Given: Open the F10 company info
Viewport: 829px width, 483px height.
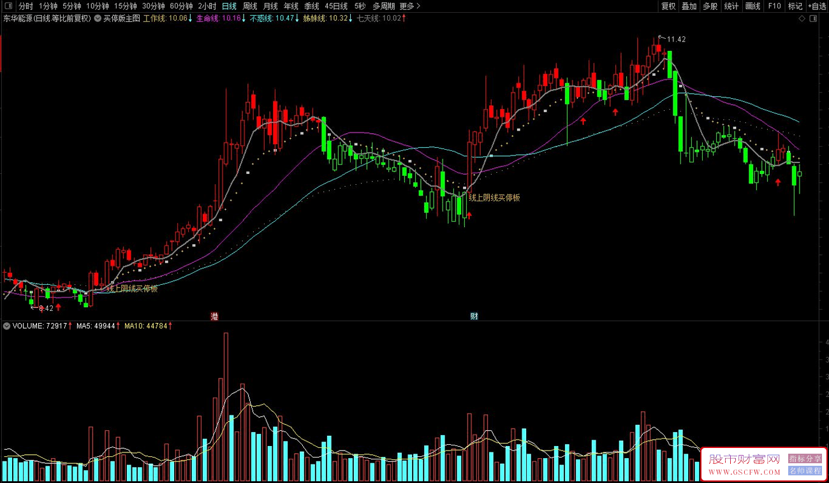Looking at the screenshot, I should click(x=774, y=6).
